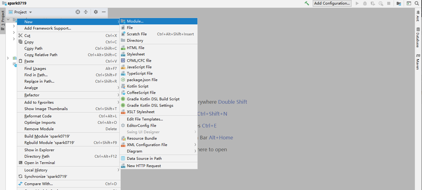This screenshot has height=190, width=422.
Task: Click the Synchronize 'spark0719' refresh icon entry
Action: [x=20, y=176]
